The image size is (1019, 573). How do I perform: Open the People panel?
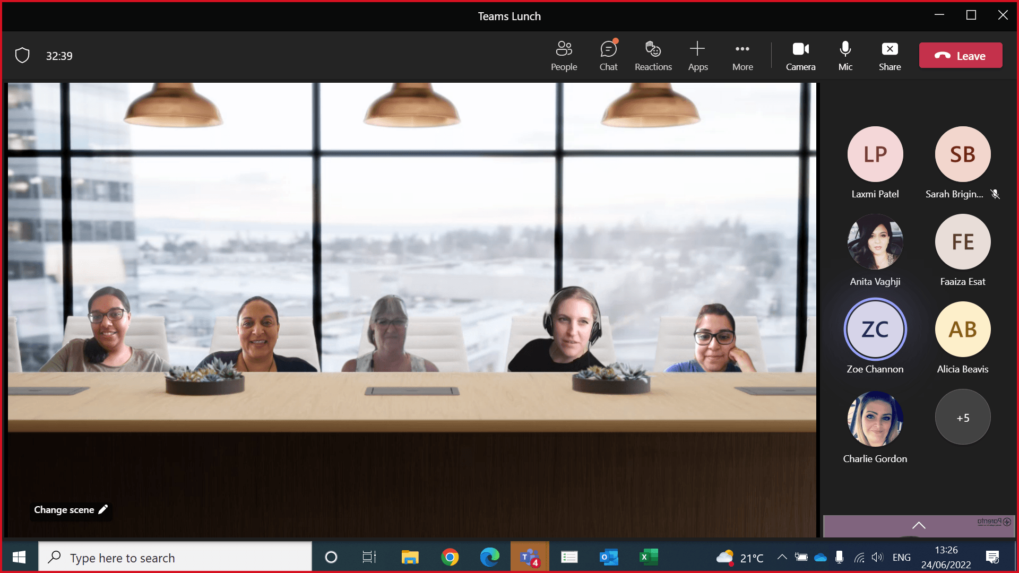point(564,56)
